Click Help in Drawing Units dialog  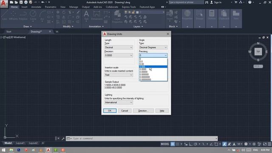point(162,110)
